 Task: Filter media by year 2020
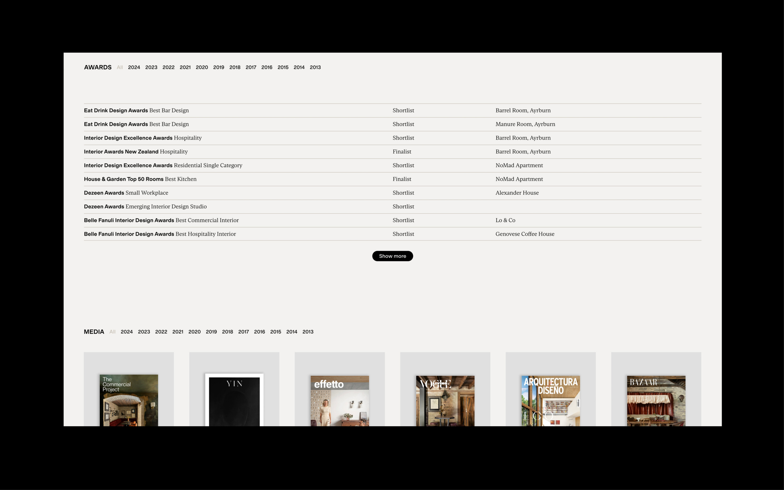tap(194, 332)
